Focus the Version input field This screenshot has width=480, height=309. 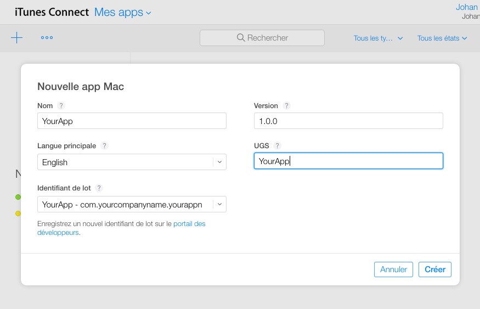[348, 121]
